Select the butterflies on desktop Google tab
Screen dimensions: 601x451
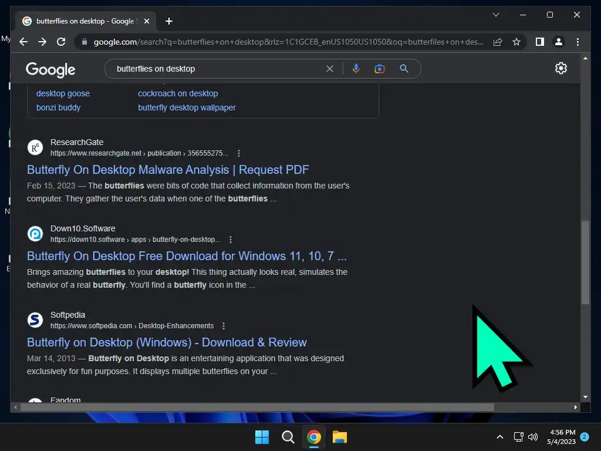pyautogui.click(x=85, y=21)
